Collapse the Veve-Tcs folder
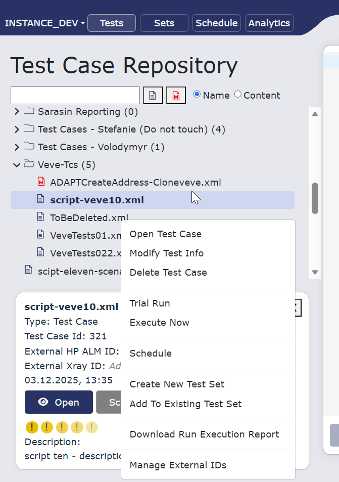Viewport: 339px width, 482px height. coord(17,165)
